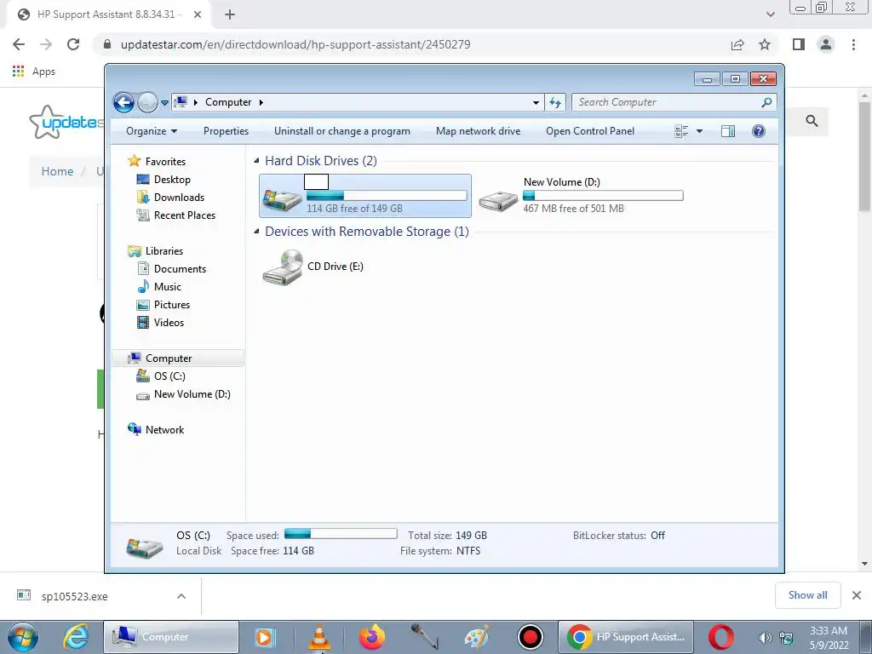The width and height of the screenshot is (872, 654).
Task: Toggle Chrome side panel
Action: [x=799, y=44]
